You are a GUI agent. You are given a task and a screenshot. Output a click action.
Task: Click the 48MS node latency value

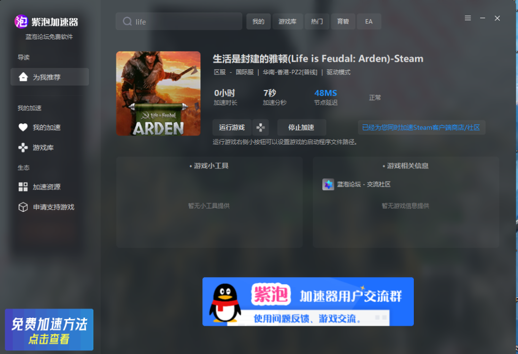326,93
